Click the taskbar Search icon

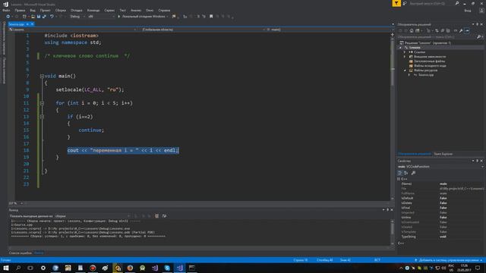pos(18,268)
